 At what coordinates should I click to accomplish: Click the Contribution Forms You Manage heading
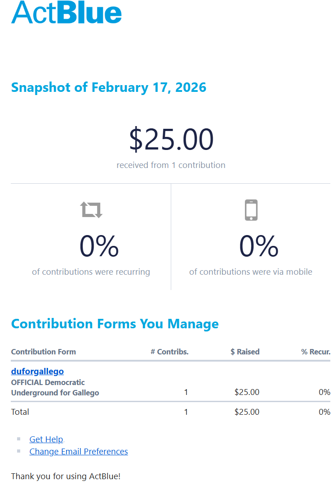tap(115, 324)
